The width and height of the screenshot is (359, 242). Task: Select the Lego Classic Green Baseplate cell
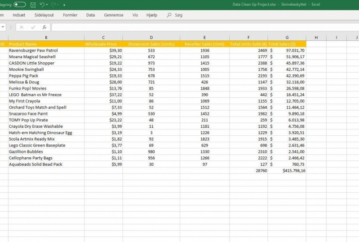click(x=46, y=146)
